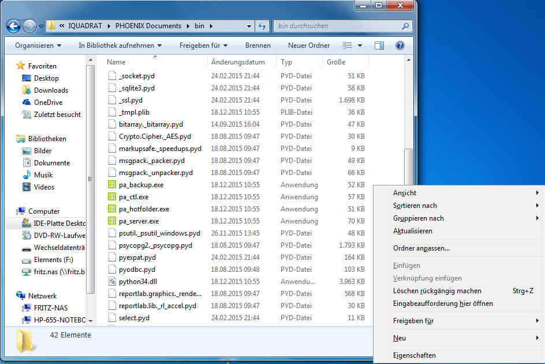The width and height of the screenshot is (545, 364).
Task: Open the Elements (F:) drive
Action: [53, 260]
